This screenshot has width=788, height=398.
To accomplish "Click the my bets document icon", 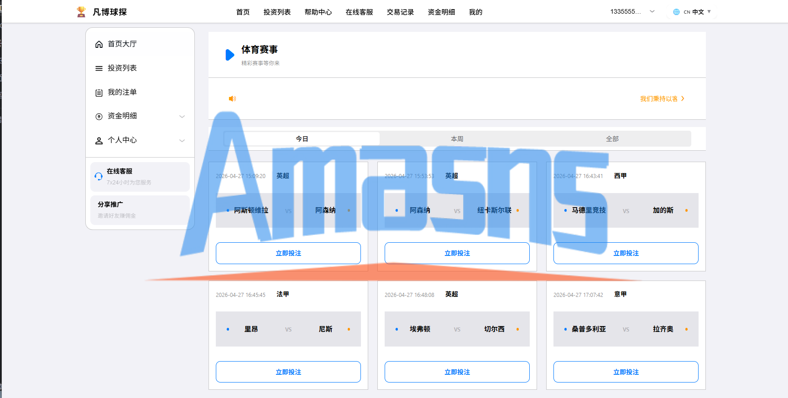I will click(99, 92).
